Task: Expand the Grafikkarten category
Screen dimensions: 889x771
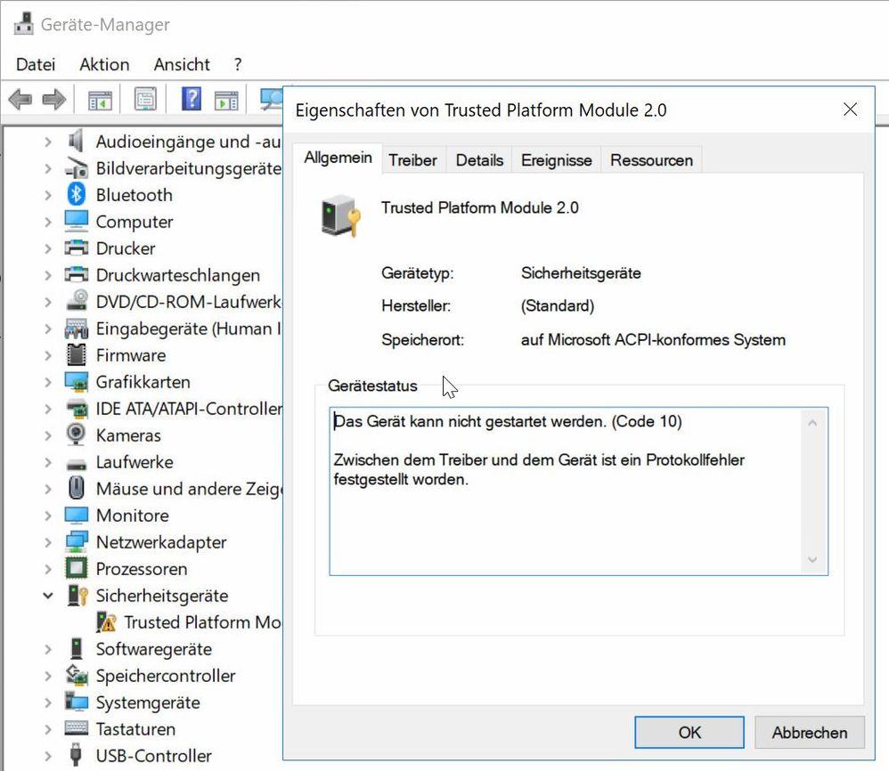Action: point(48,382)
